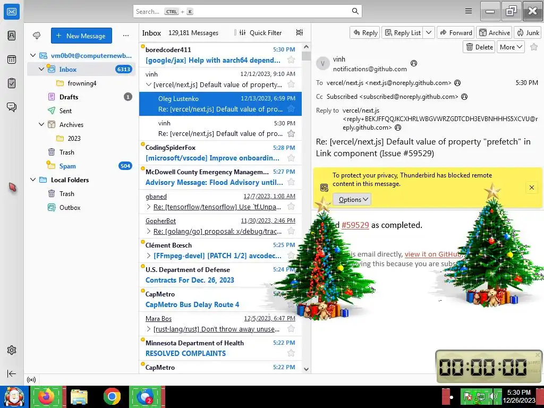Screen dimensions: 544x408
Task: Click message list scrollbar up arrow
Action: coord(306,47)
